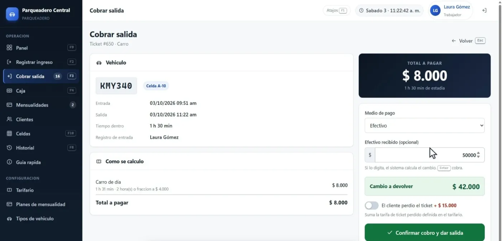This screenshot has width=502, height=241.
Task: Confirm payment with Confirmar cobro y dar salida
Action: (425, 232)
